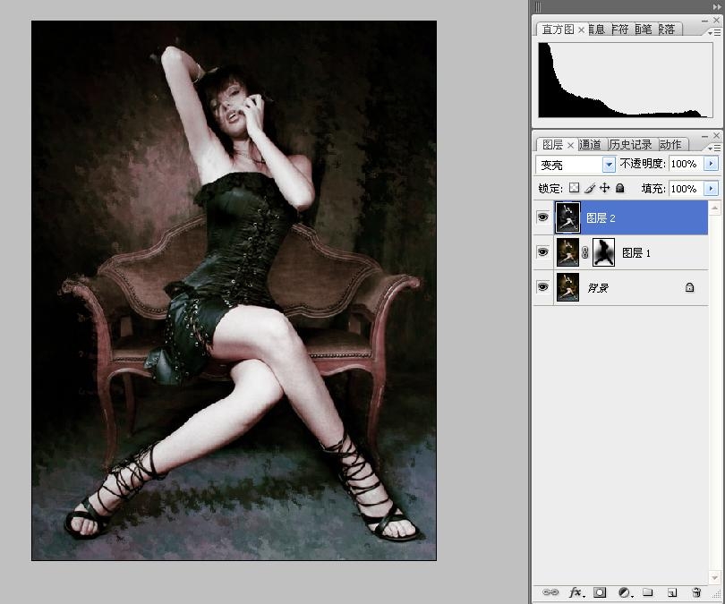Create new fill or adjustment layer
The height and width of the screenshot is (604, 725).
tap(624, 592)
